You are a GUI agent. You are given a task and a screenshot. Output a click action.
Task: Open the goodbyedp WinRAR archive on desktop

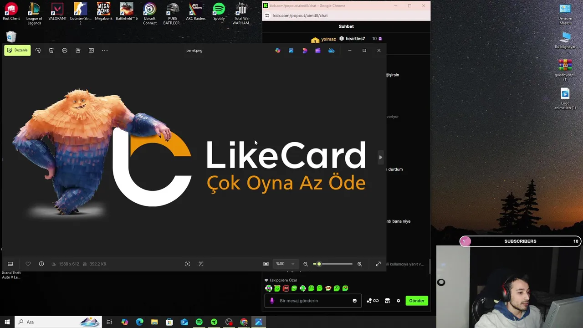565,70
